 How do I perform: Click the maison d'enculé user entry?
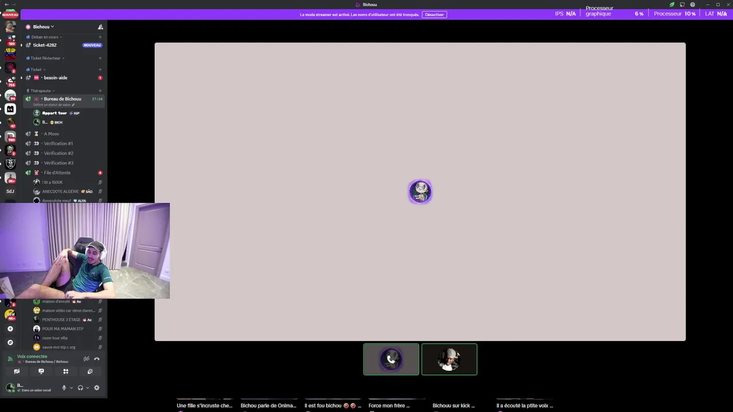(x=68, y=302)
